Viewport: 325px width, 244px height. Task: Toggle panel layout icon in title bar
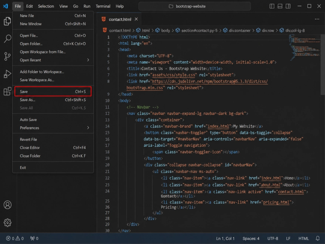pos(280,6)
